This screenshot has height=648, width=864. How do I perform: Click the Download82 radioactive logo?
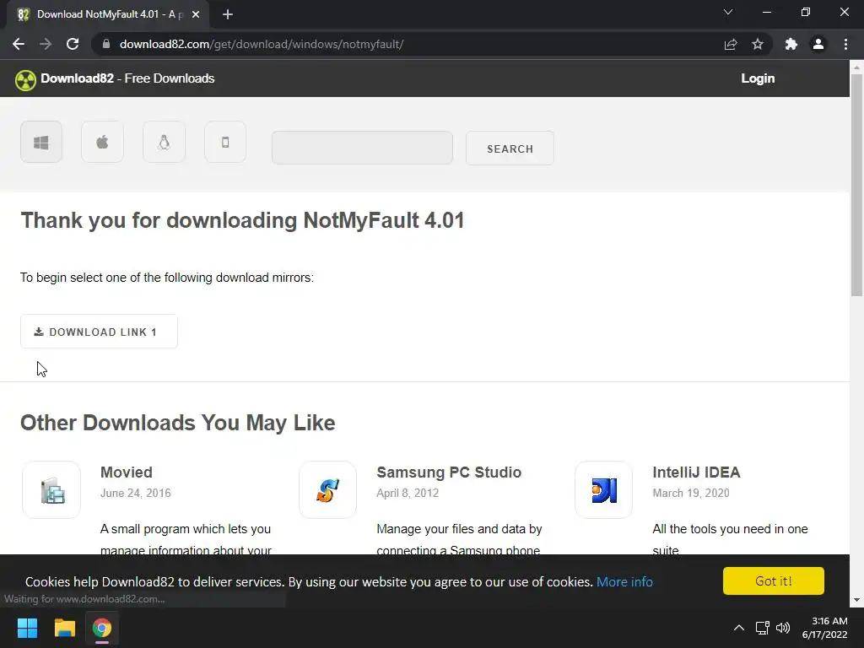(x=25, y=79)
